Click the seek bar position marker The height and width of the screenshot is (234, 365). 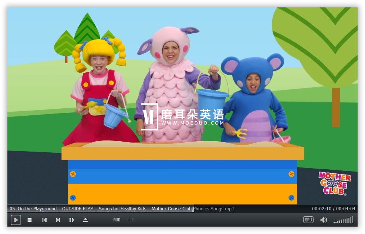193,208
